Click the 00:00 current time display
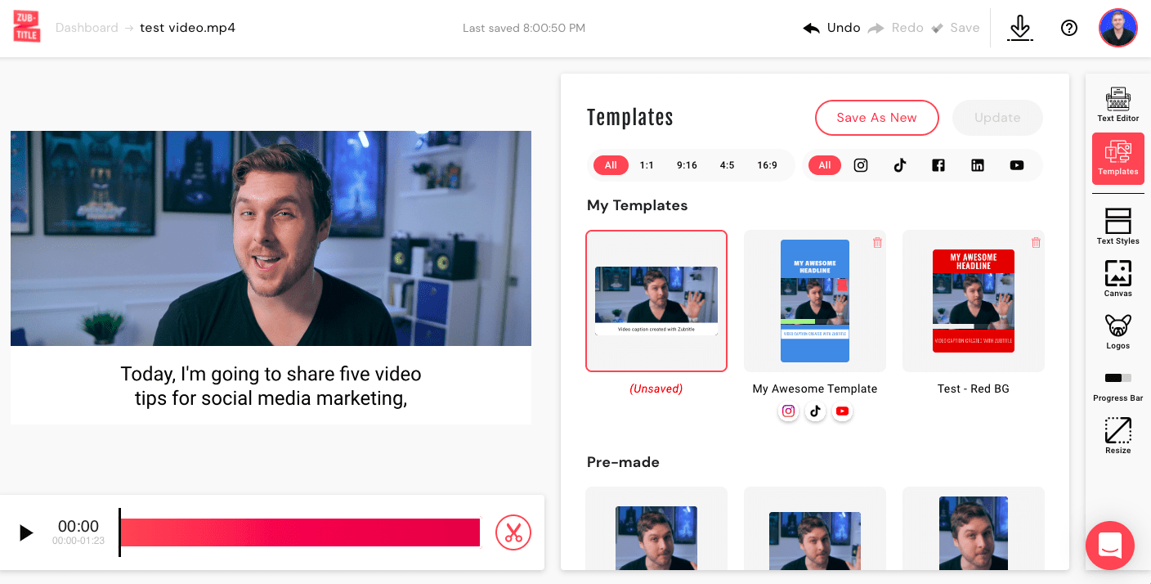This screenshot has width=1151, height=584. point(78,526)
